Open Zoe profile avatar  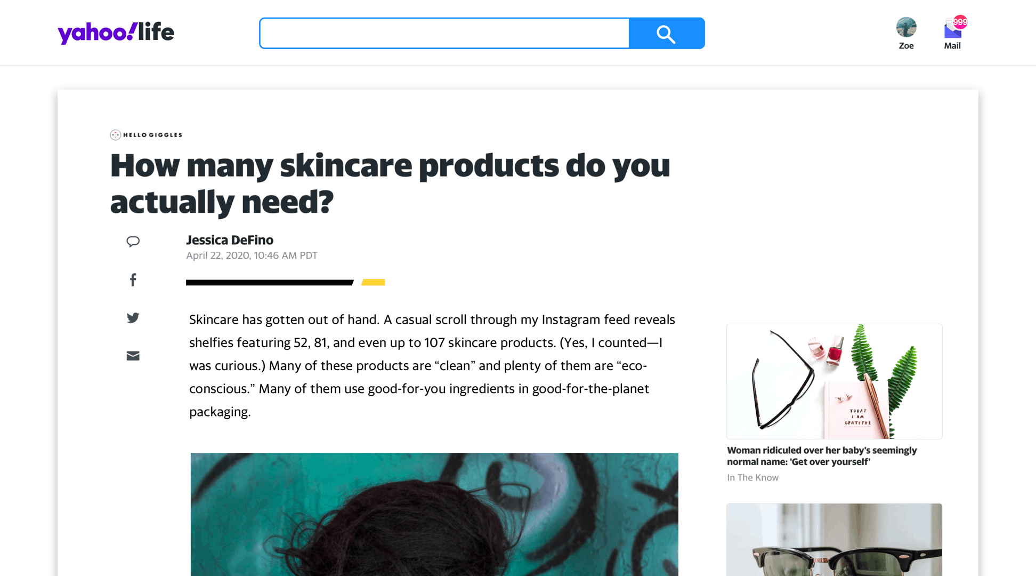906,27
